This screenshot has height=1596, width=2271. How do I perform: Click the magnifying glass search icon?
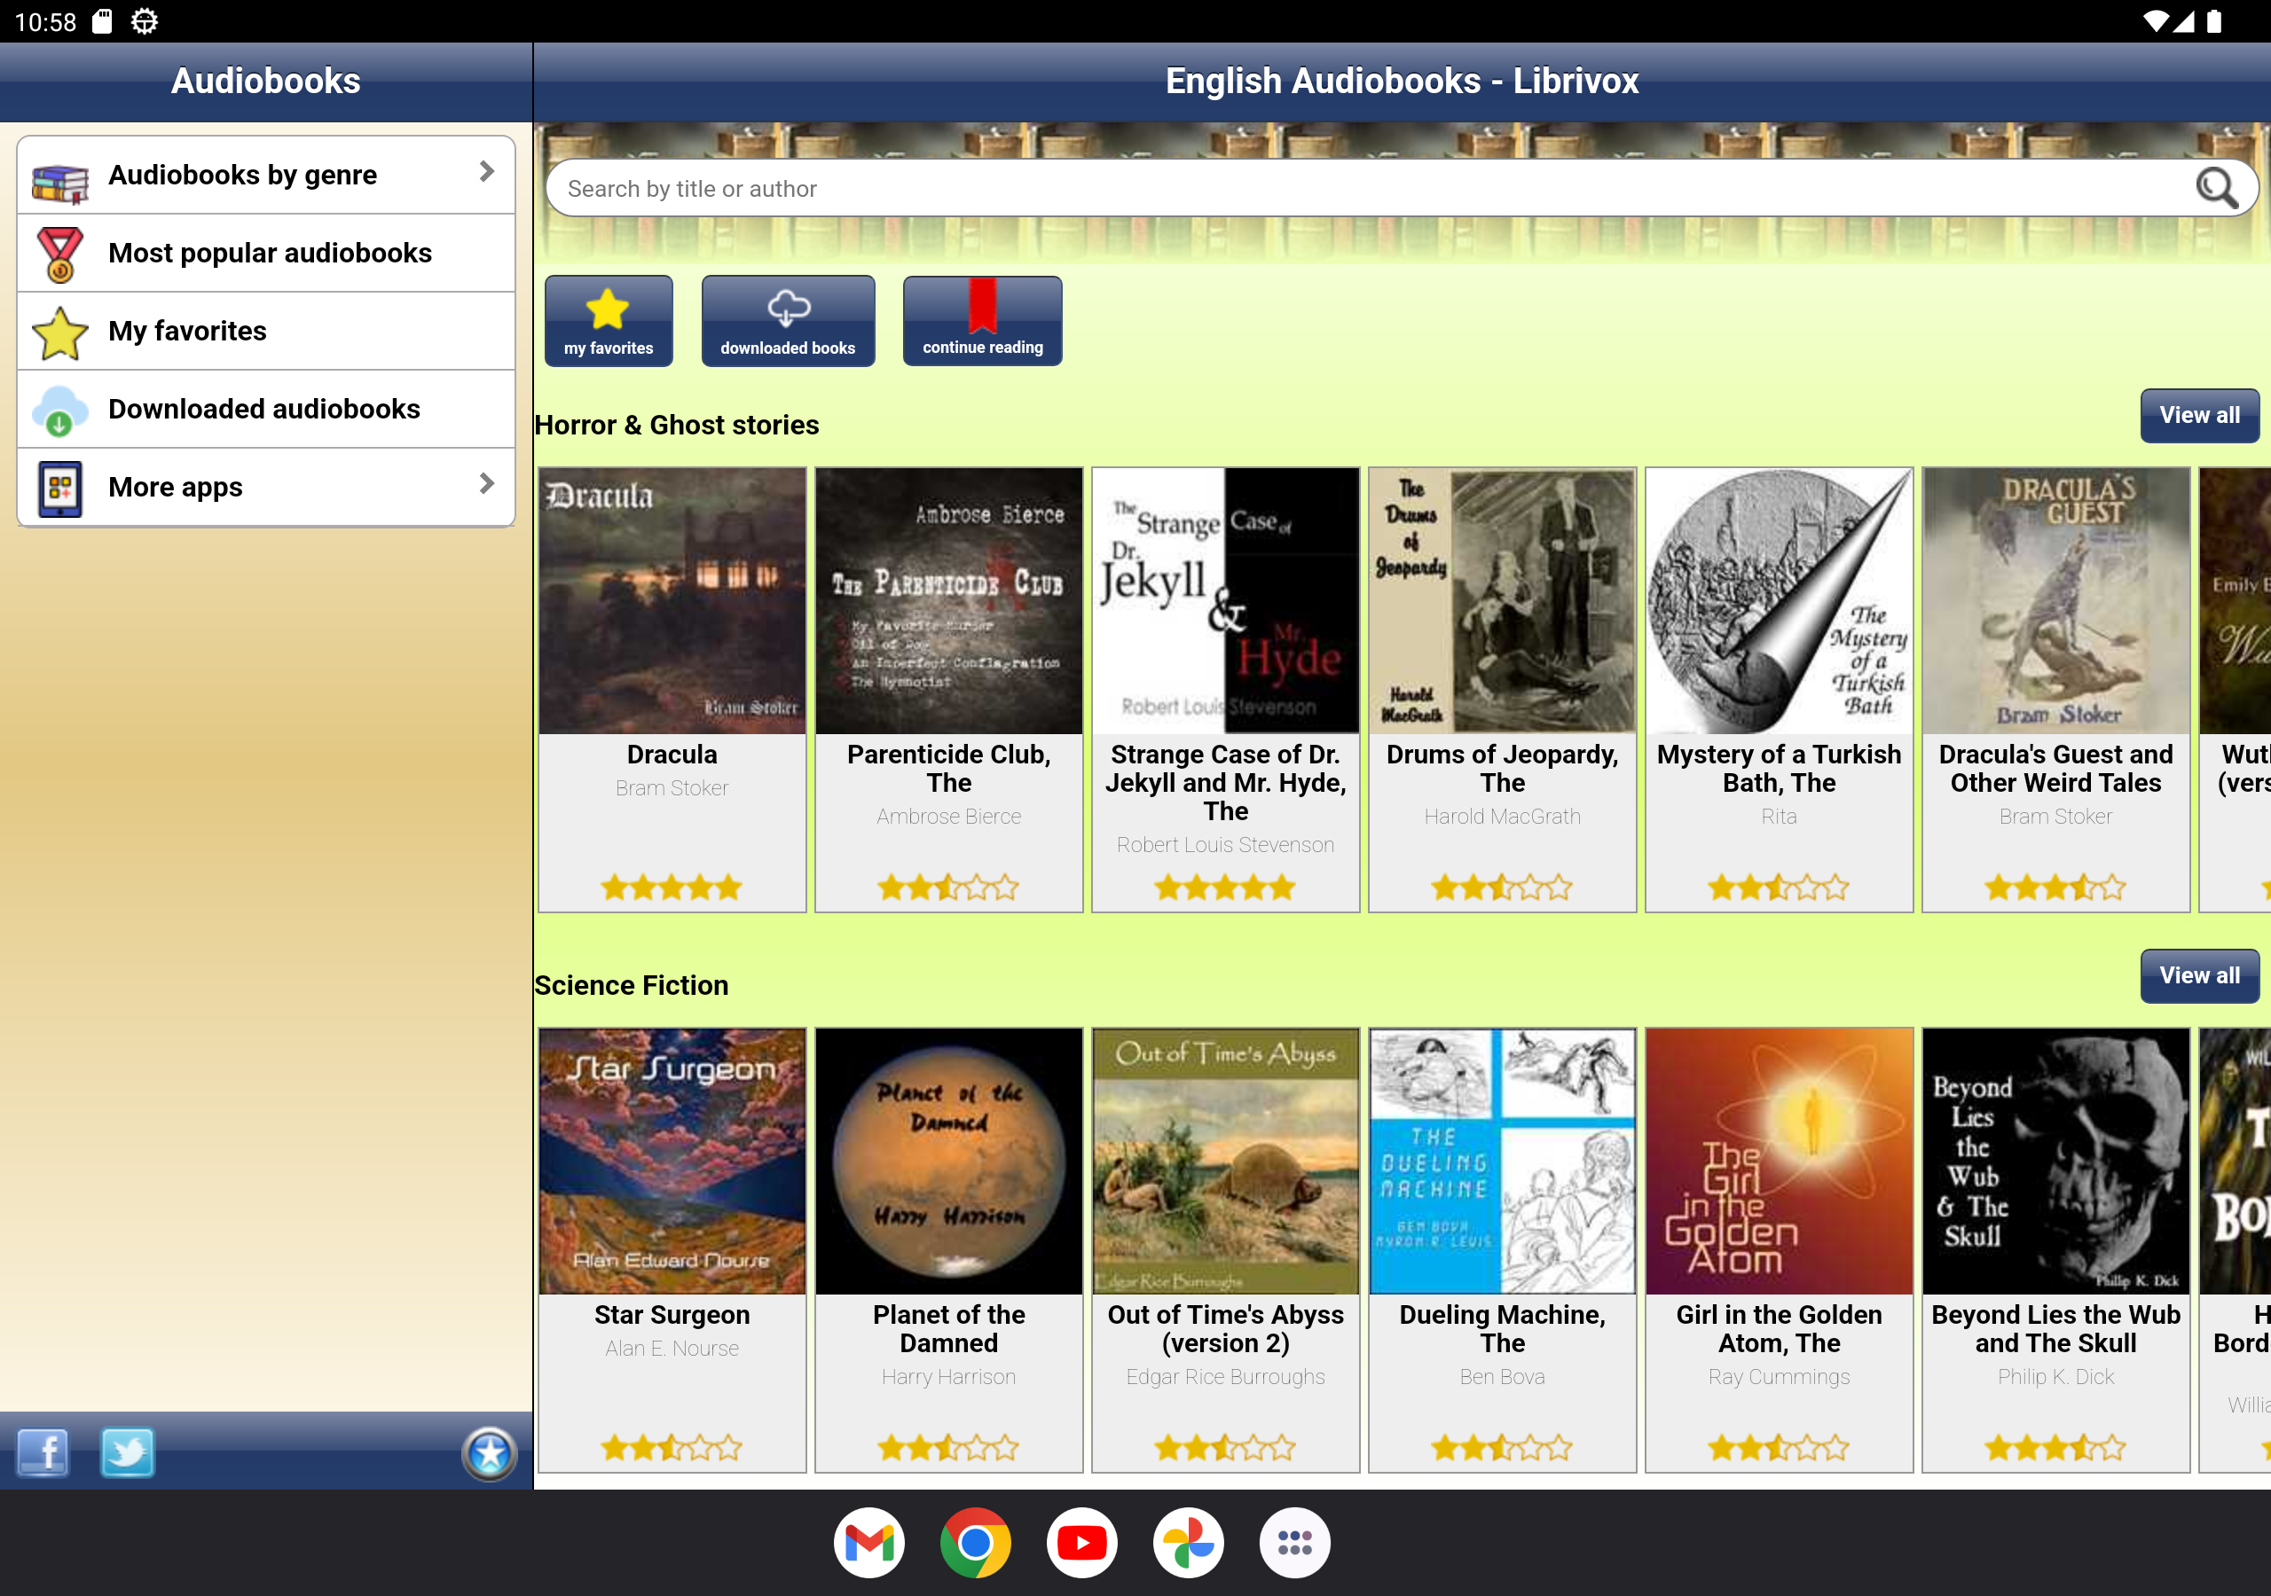(2216, 188)
